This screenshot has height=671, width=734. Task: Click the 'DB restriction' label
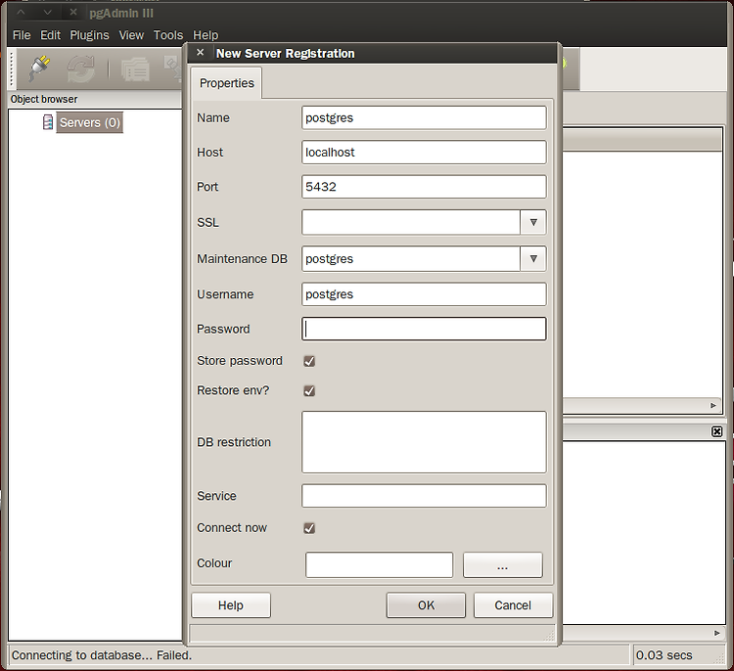coord(234,442)
